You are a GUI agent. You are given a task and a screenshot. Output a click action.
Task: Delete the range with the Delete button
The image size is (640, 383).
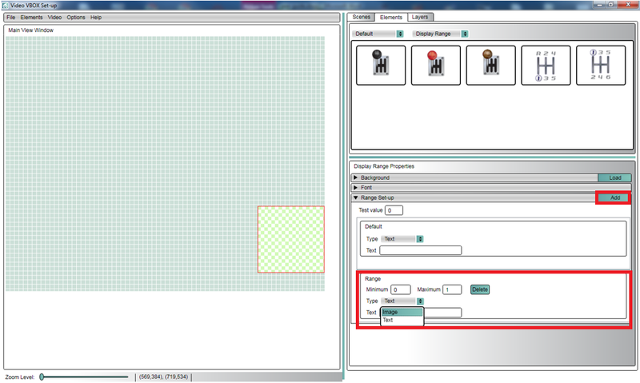(x=479, y=289)
